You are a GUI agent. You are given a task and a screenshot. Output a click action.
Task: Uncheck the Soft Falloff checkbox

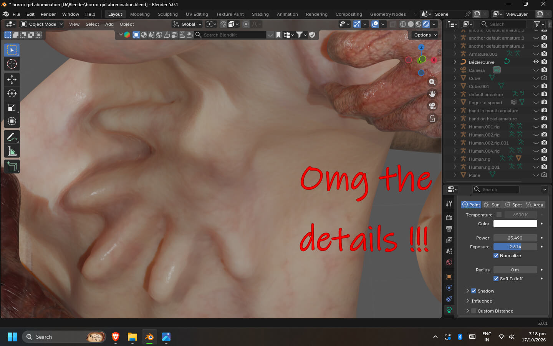coord(496,279)
